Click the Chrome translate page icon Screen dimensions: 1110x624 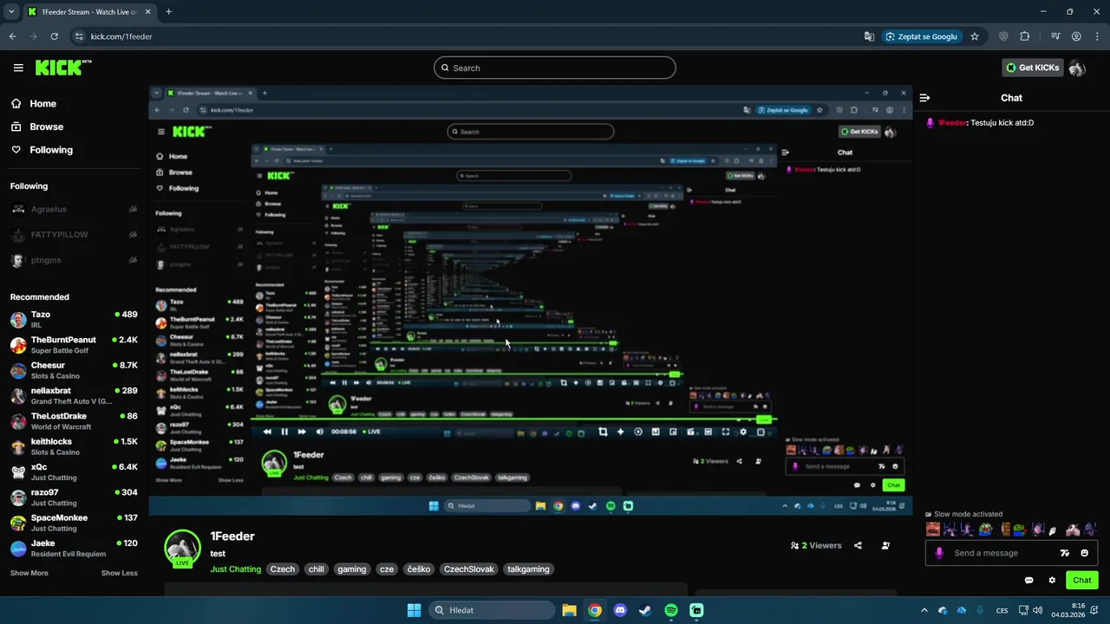pyautogui.click(x=869, y=36)
